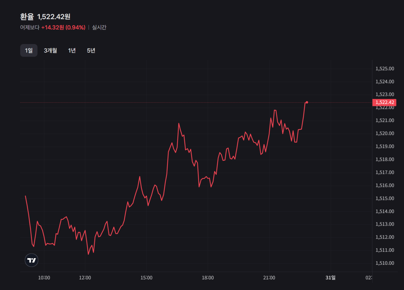The image size is (404, 290).
Task: Click the 1,520.00 price axis label
Action: [385, 133]
